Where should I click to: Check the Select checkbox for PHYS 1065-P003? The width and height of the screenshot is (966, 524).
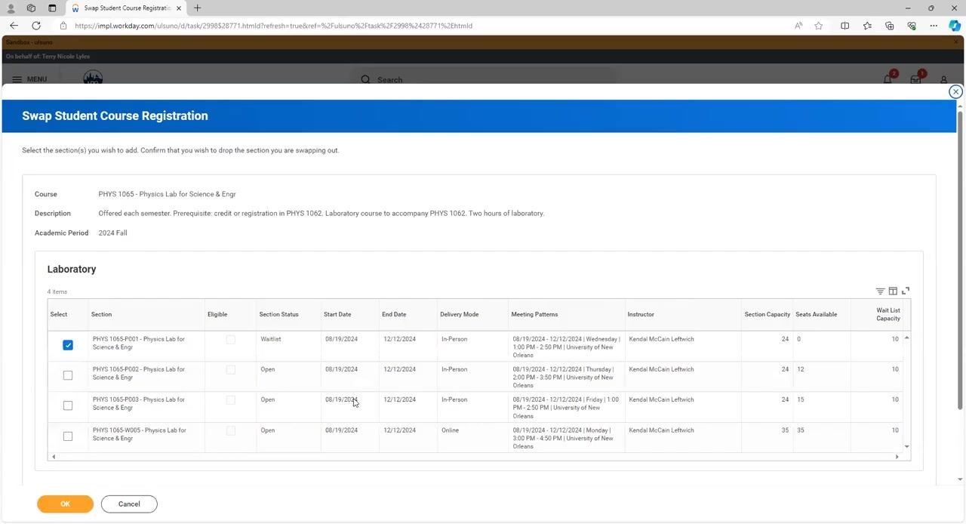68,405
